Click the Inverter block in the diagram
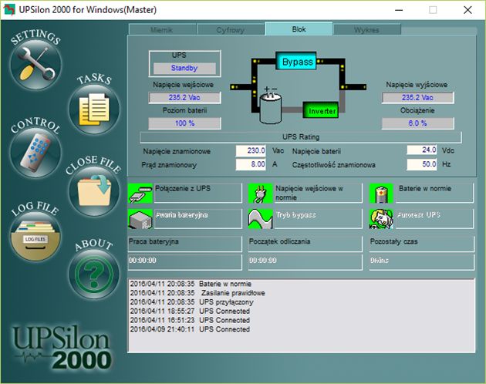This screenshot has width=486, height=384. pyautogui.click(x=321, y=110)
